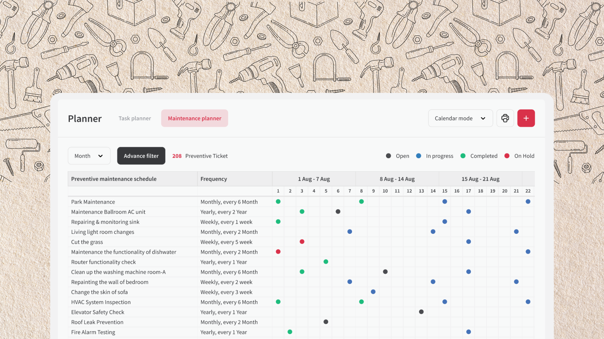Open the Advance filter
The height and width of the screenshot is (339, 604).
pyautogui.click(x=141, y=156)
